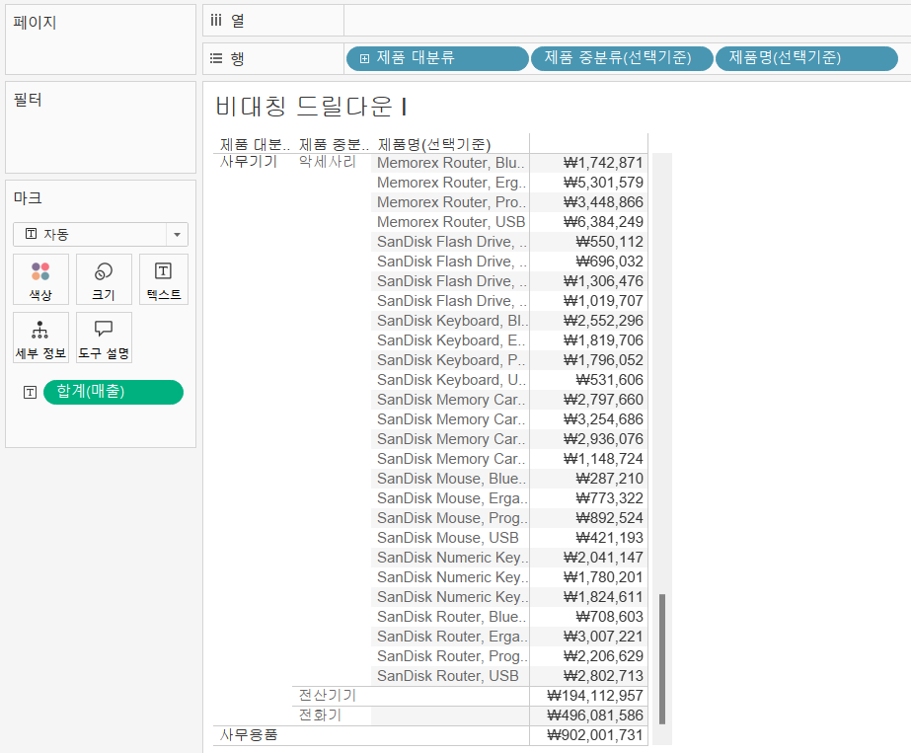911x753 pixels.
Task: Select the 제품 대분류 pill on rows shelf
Action: point(437,58)
